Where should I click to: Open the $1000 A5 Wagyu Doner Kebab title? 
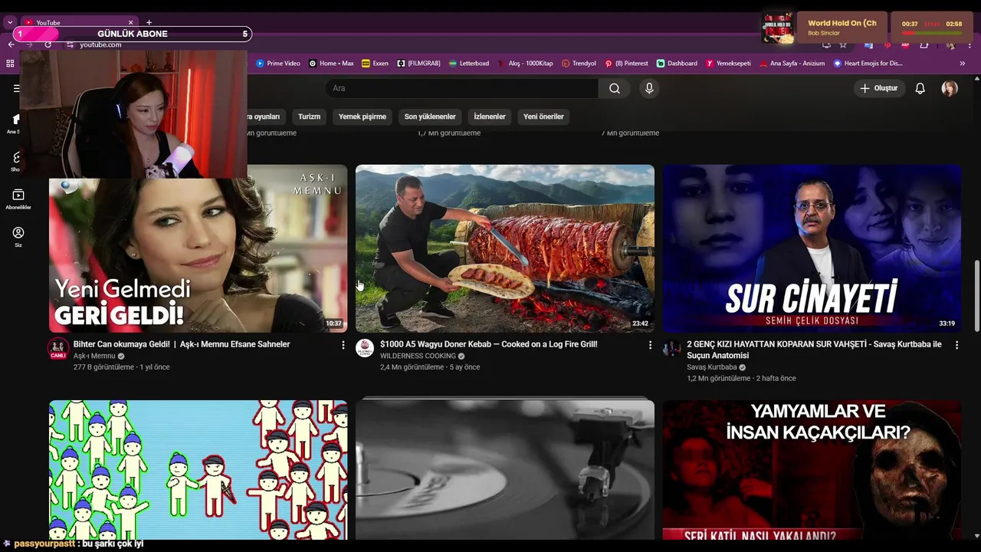488,344
